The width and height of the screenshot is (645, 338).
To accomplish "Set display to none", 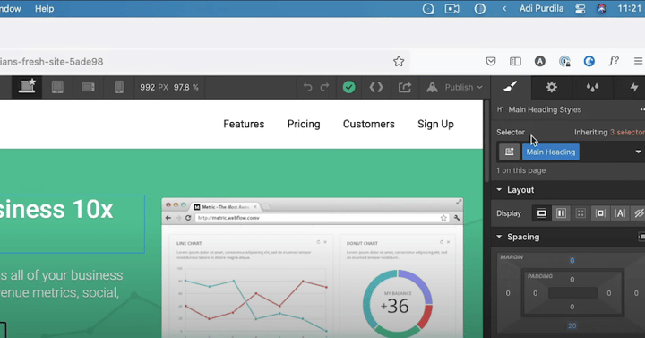I will pyautogui.click(x=639, y=213).
